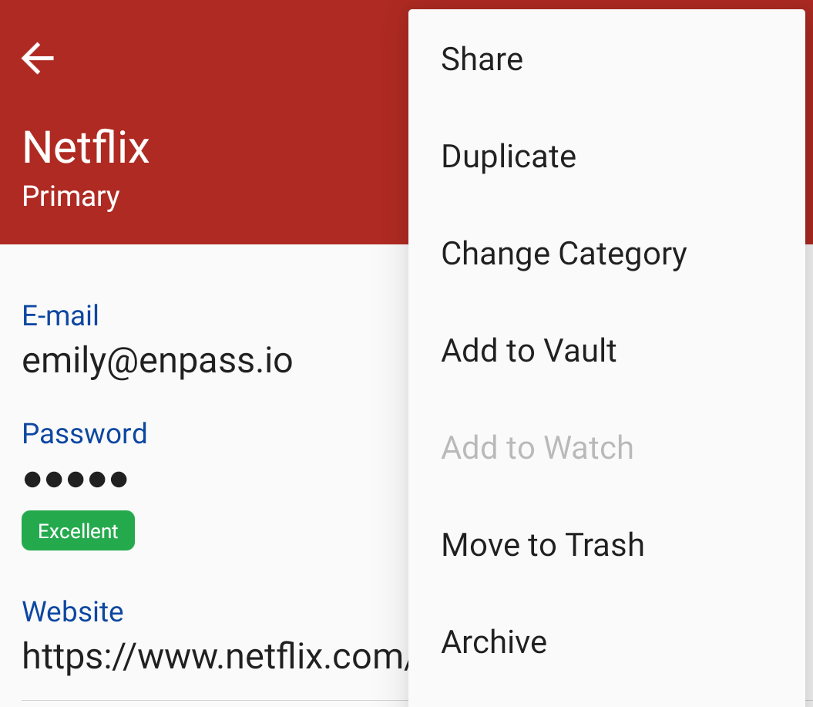Viewport: 813px width, 707px height.
Task: Choose Move to Trash
Action: coord(606,544)
